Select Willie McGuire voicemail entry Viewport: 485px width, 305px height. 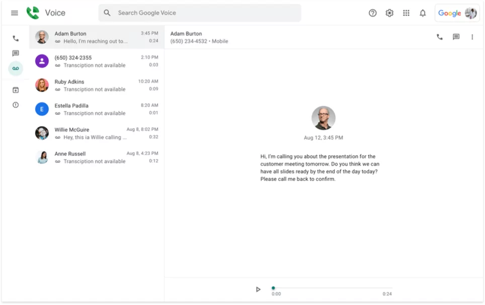pyautogui.click(x=97, y=133)
